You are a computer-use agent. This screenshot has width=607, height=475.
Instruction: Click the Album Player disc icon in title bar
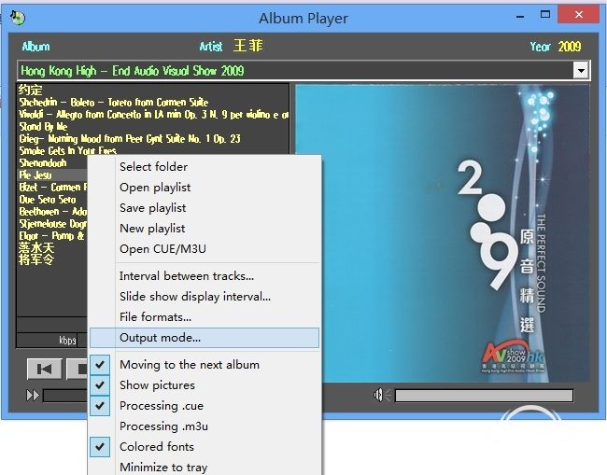click(x=18, y=18)
